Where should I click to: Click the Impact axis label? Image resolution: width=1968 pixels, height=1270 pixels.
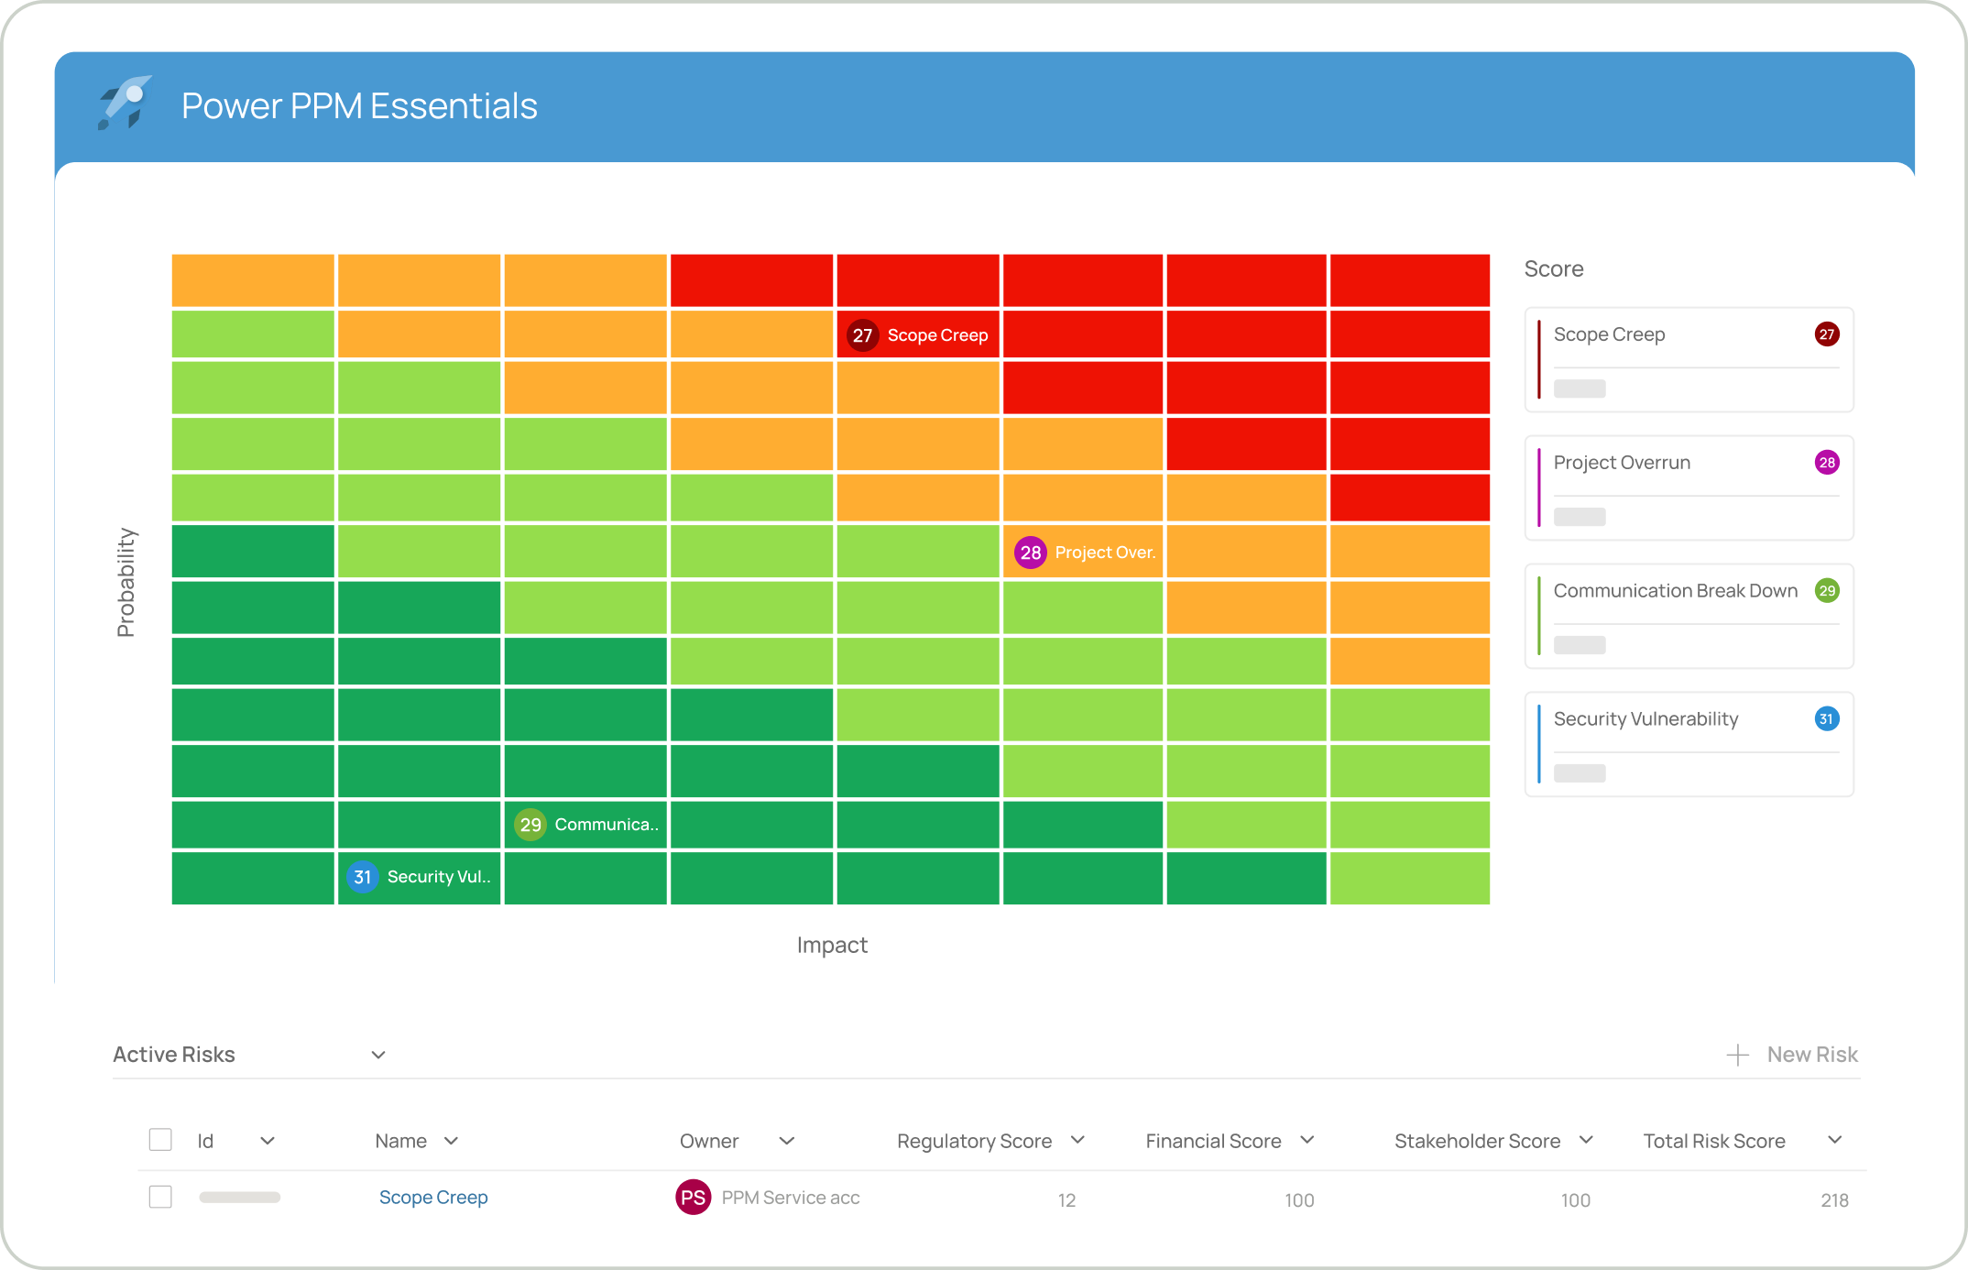832,945
